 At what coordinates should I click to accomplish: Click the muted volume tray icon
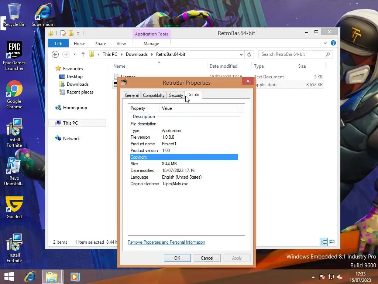coord(340,277)
